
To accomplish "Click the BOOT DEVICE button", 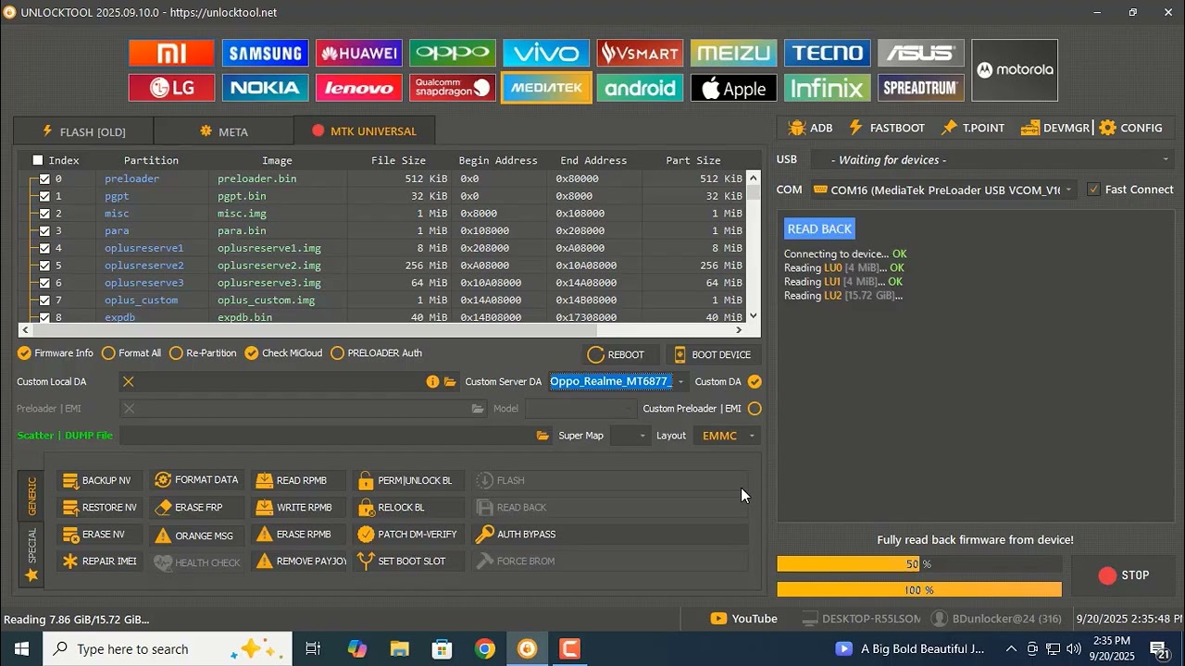I will click(x=713, y=354).
